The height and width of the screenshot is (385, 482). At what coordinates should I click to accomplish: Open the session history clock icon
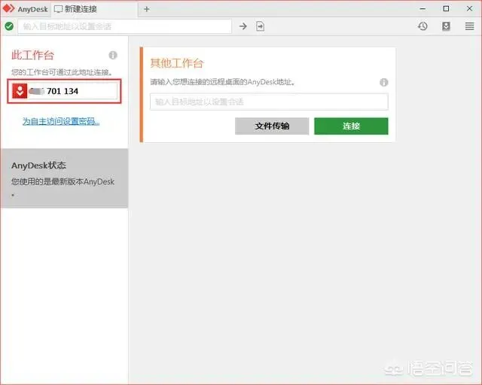coord(423,26)
